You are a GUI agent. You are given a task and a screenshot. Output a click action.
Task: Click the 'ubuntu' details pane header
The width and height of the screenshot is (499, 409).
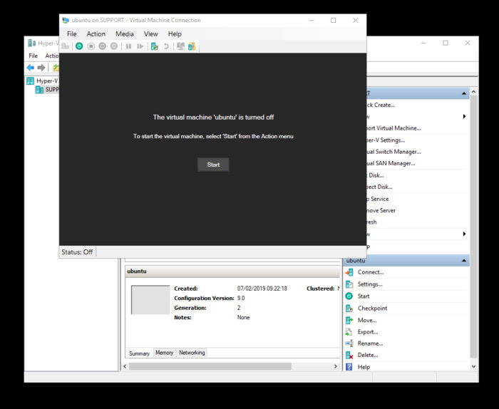[x=232, y=271]
